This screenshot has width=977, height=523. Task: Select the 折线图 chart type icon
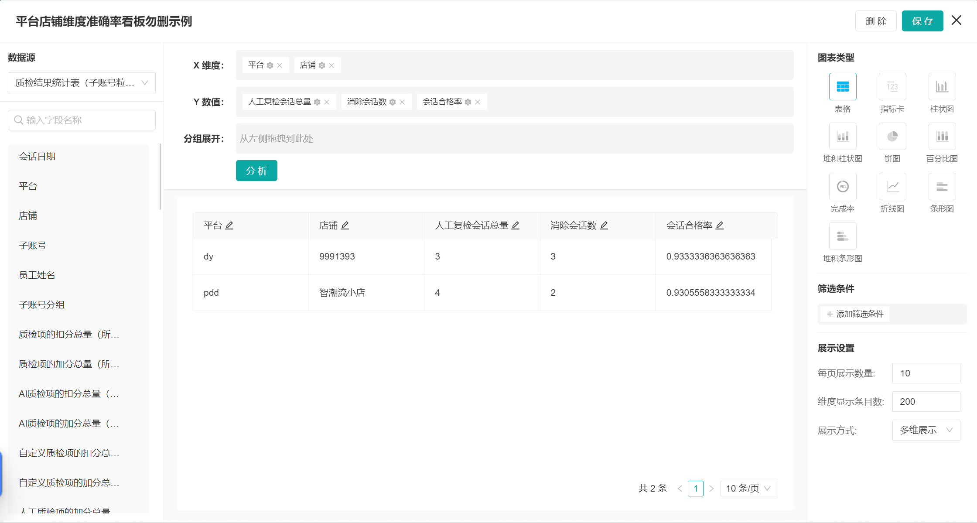coord(892,187)
